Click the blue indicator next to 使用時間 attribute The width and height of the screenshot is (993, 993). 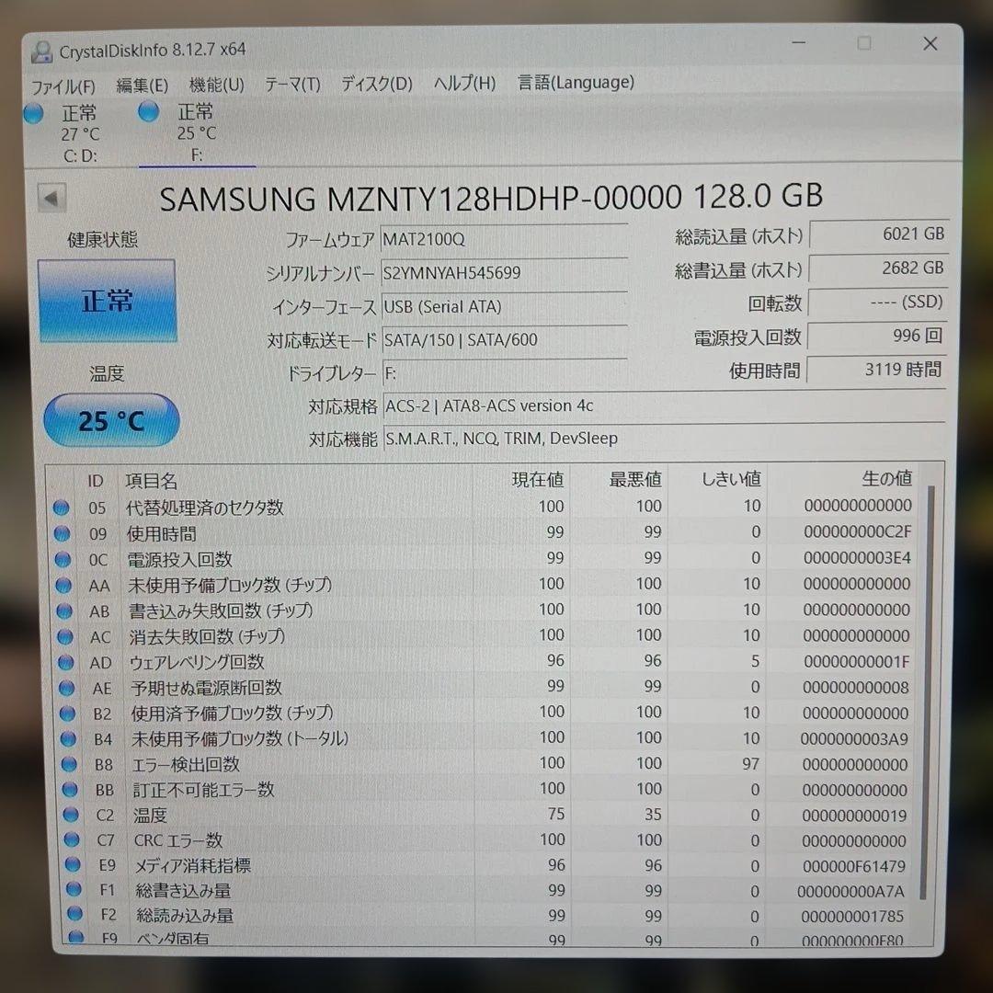tap(61, 532)
